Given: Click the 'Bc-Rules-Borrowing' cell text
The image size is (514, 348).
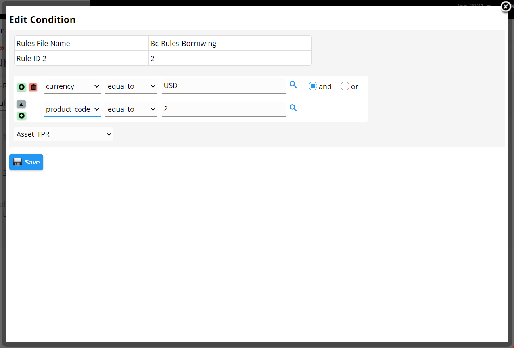Looking at the screenshot, I should [184, 44].
